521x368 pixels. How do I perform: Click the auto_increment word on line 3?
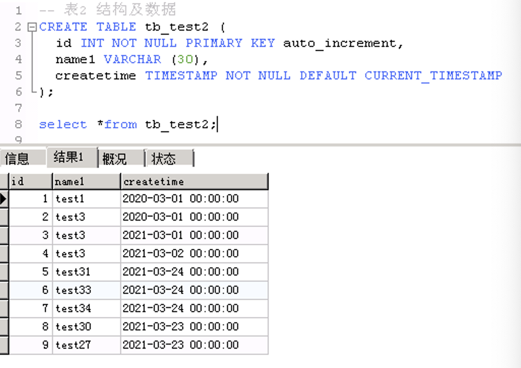pyautogui.click(x=339, y=43)
